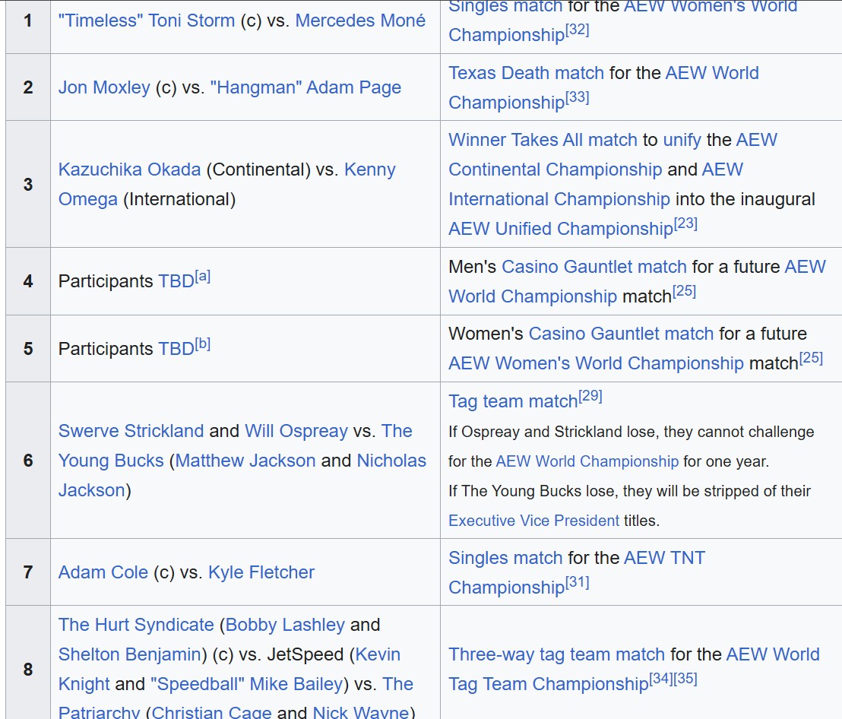This screenshot has width=842, height=719.
Task: Open the Swerve Strickland link
Action: click(131, 431)
